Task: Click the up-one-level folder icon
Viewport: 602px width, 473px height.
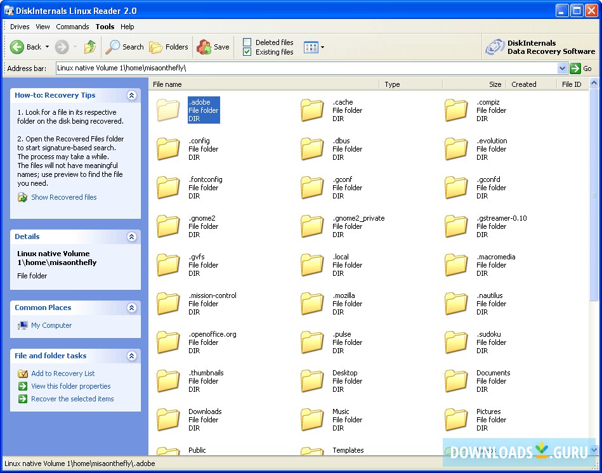Action: point(89,47)
